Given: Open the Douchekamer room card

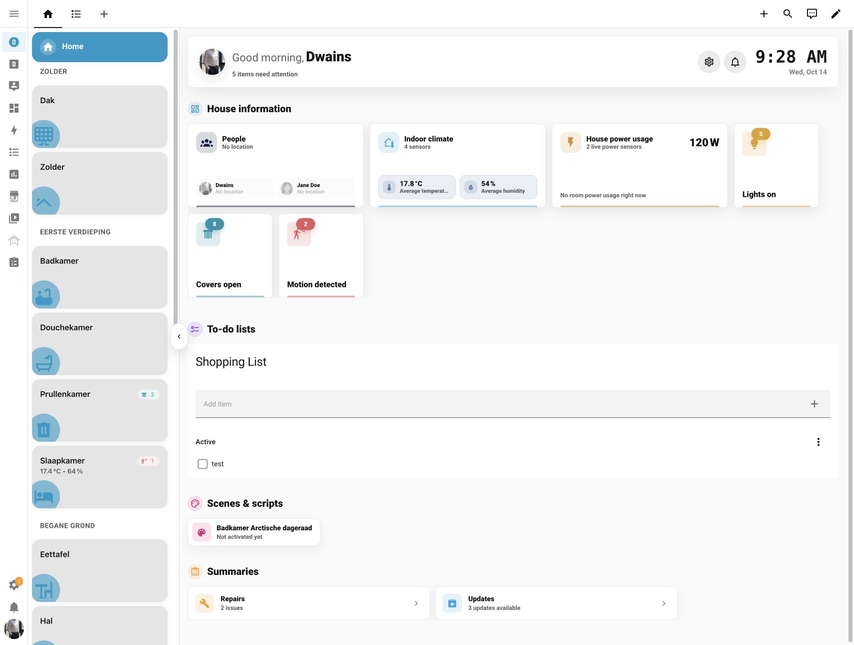Looking at the screenshot, I should coord(100,344).
